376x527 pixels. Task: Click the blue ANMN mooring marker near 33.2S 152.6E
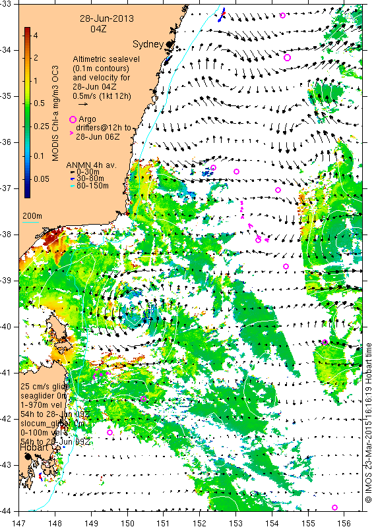coord(221,15)
